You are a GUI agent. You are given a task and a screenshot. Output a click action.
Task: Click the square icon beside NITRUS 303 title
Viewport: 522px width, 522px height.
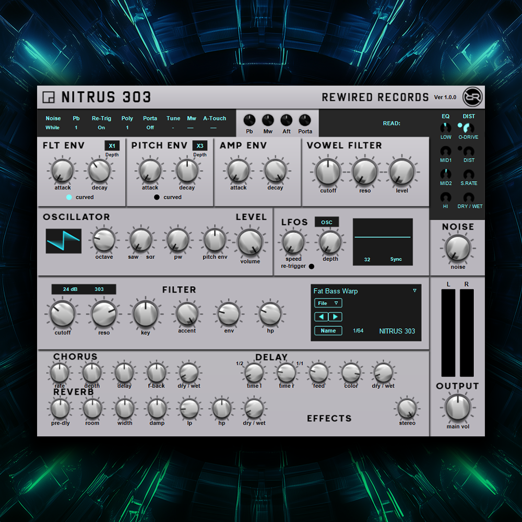pyautogui.click(x=49, y=98)
